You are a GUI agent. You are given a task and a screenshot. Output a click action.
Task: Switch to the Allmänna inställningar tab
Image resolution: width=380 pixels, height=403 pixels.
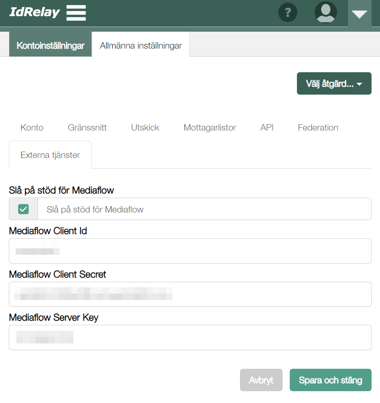(140, 45)
